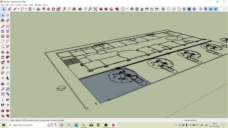Activate the Orbit tool in top toolbar

pos(80,9)
